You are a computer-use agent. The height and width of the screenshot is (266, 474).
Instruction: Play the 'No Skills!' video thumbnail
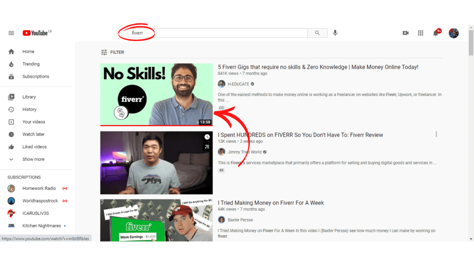pos(156,94)
